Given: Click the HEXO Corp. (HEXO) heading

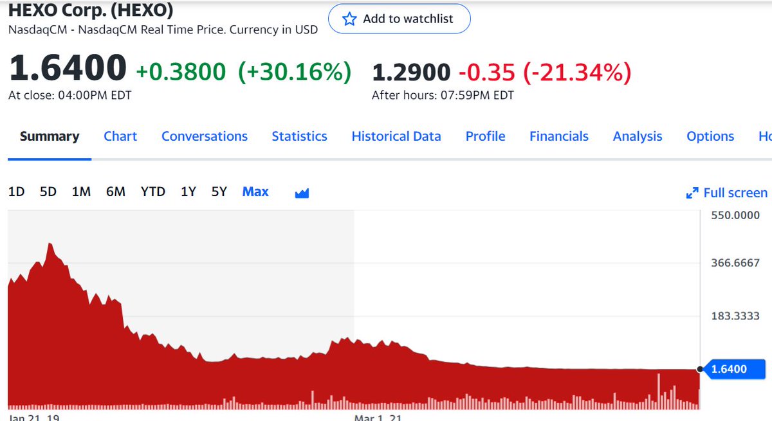Looking at the screenshot, I should tap(91, 10).
